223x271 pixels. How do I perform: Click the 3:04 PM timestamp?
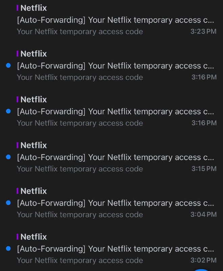[x=203, y=214]
